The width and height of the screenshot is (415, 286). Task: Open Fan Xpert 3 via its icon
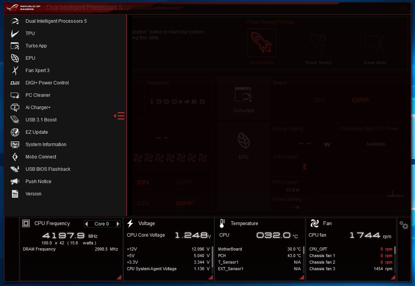(x=15, y=71)
